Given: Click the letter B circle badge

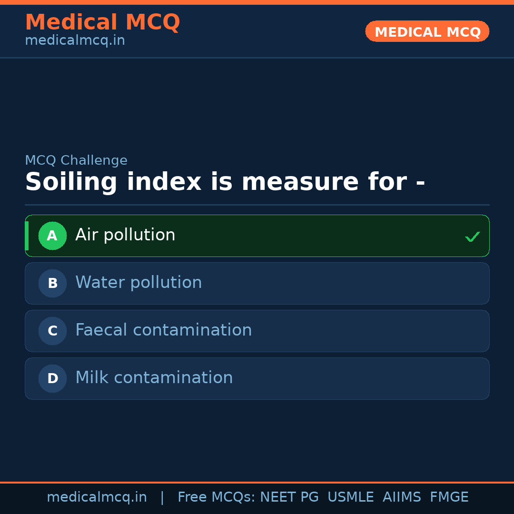Looking at the screenshot, I should pyautogui.click(x=52, y=283).
